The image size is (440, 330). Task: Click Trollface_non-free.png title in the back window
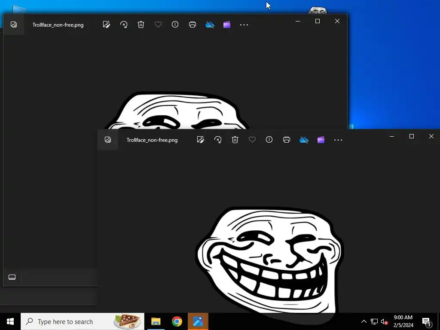[58, 25]
